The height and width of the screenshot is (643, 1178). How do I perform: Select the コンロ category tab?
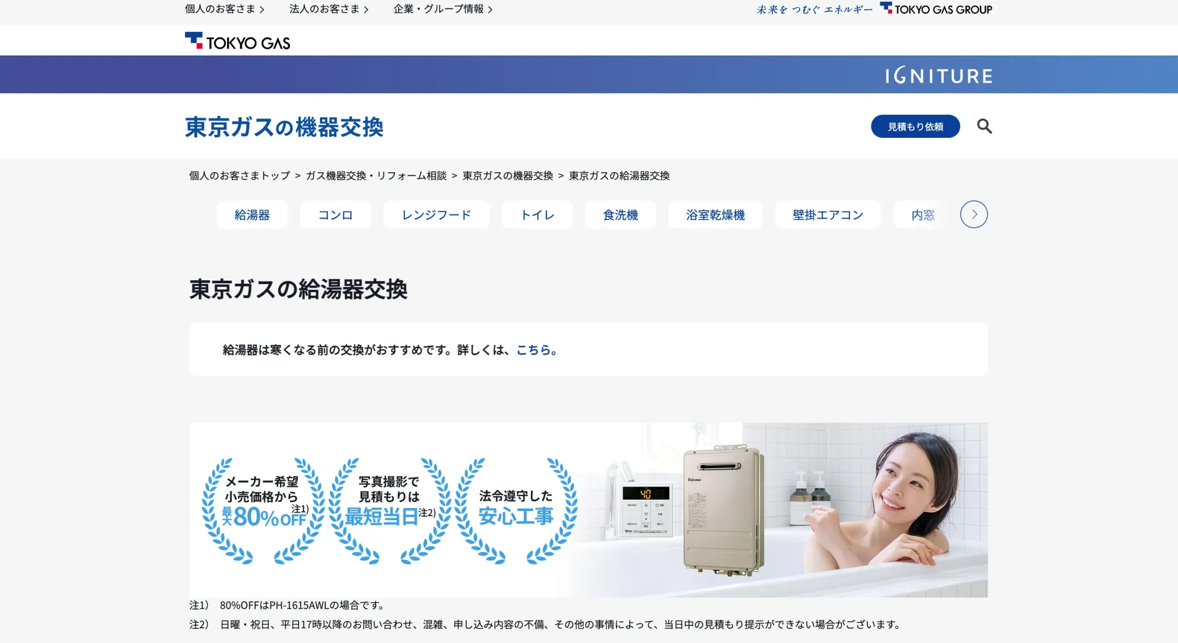[x=335, y=214]
